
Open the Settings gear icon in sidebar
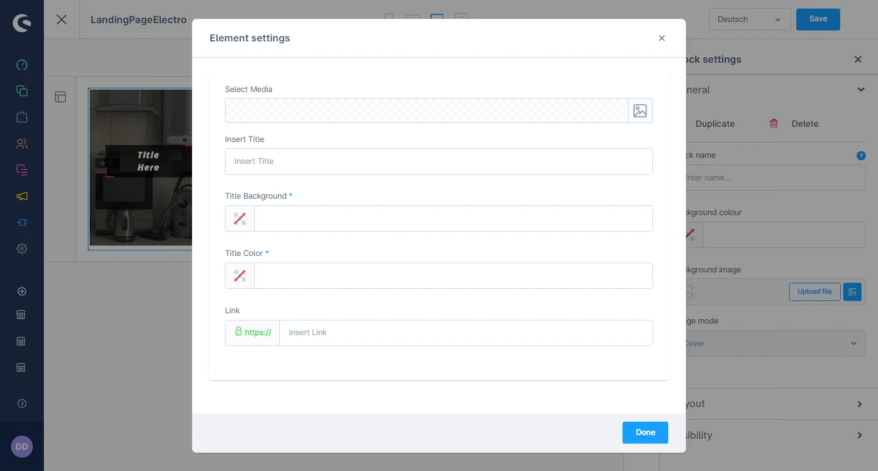[x=22, y=249]
